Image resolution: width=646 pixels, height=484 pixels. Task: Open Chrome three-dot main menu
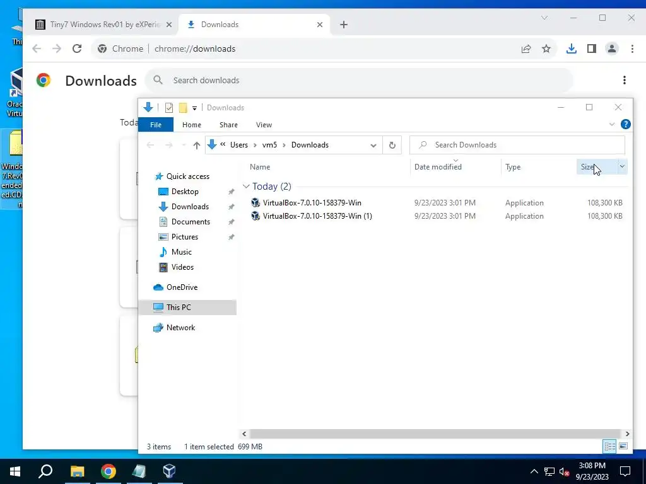(632, 49)
